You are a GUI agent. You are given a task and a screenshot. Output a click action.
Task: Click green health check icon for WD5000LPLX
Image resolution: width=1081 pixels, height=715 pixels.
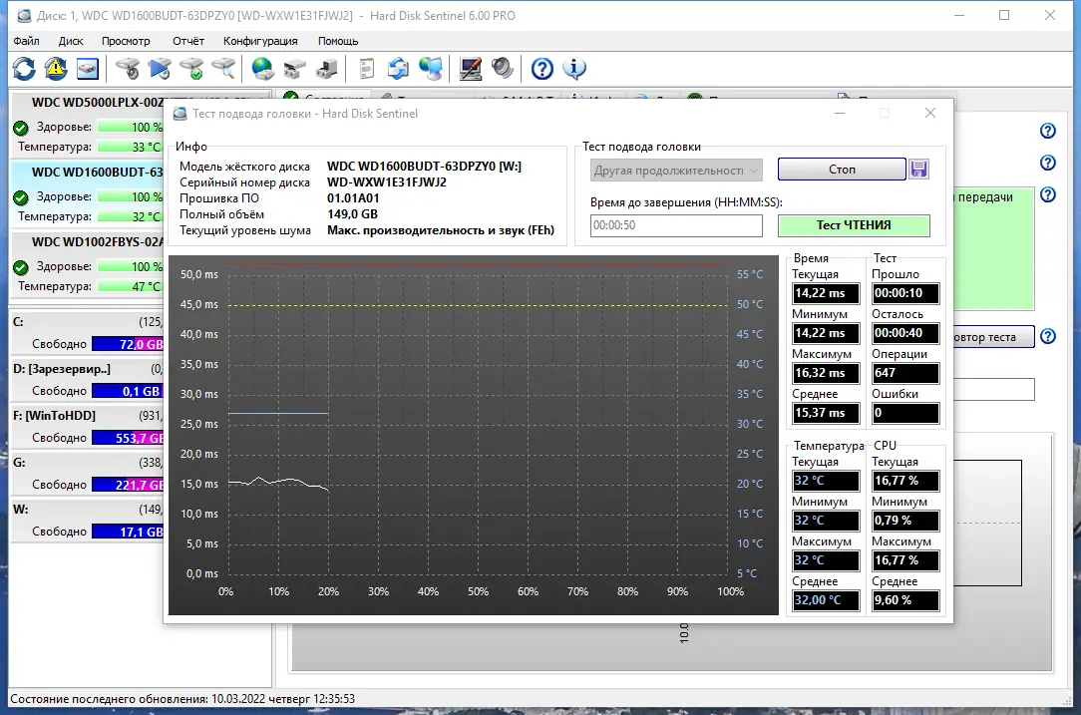[21, 128]
